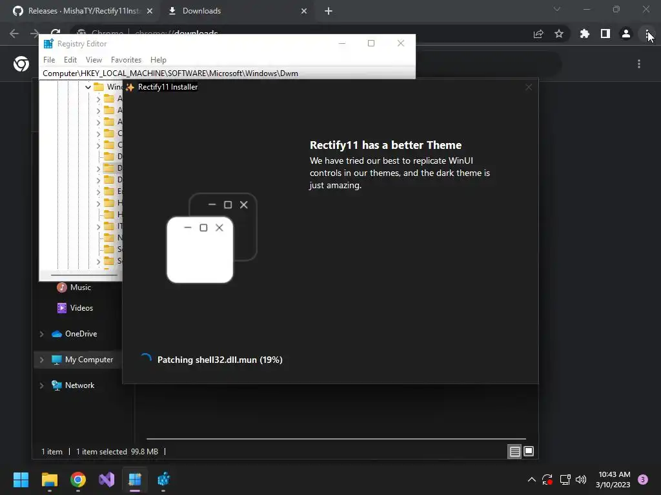Viewport: 661px width, 495px height.
Task: Open the Chrome profile icon
Action: [626, 34]
